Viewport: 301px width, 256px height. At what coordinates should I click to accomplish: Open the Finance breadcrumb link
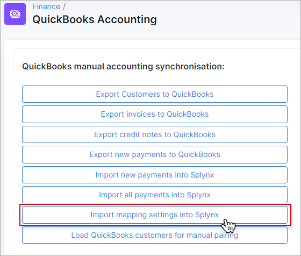click(46, 6)
